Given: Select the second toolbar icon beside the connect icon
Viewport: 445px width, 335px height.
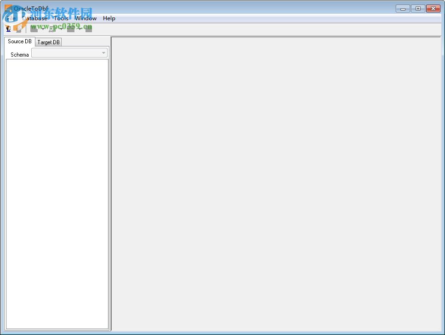Looking at the screenshot, I should pos(19,28).
